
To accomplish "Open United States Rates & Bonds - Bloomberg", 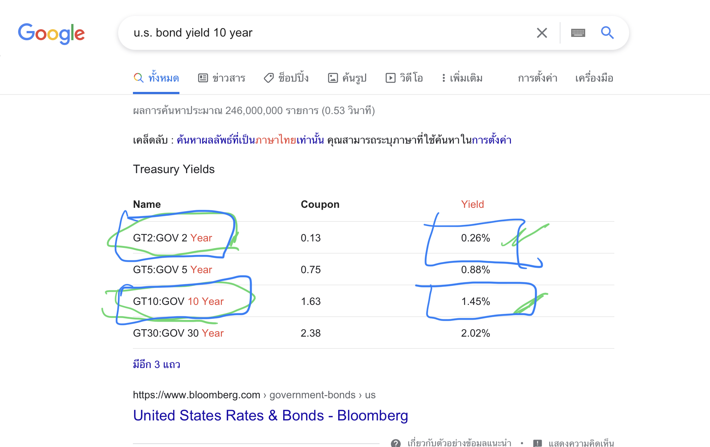I will click(270, 415).
